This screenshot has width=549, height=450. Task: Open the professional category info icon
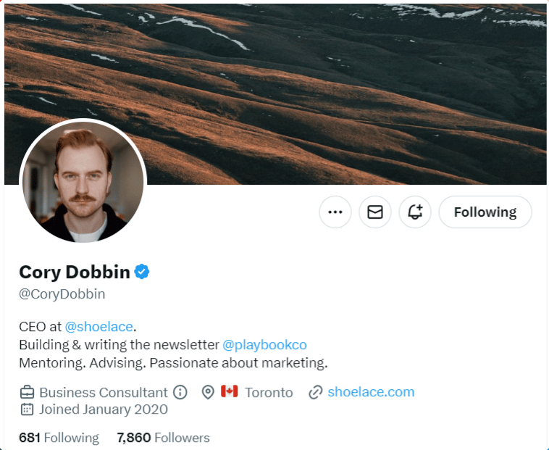coord(180,392)
